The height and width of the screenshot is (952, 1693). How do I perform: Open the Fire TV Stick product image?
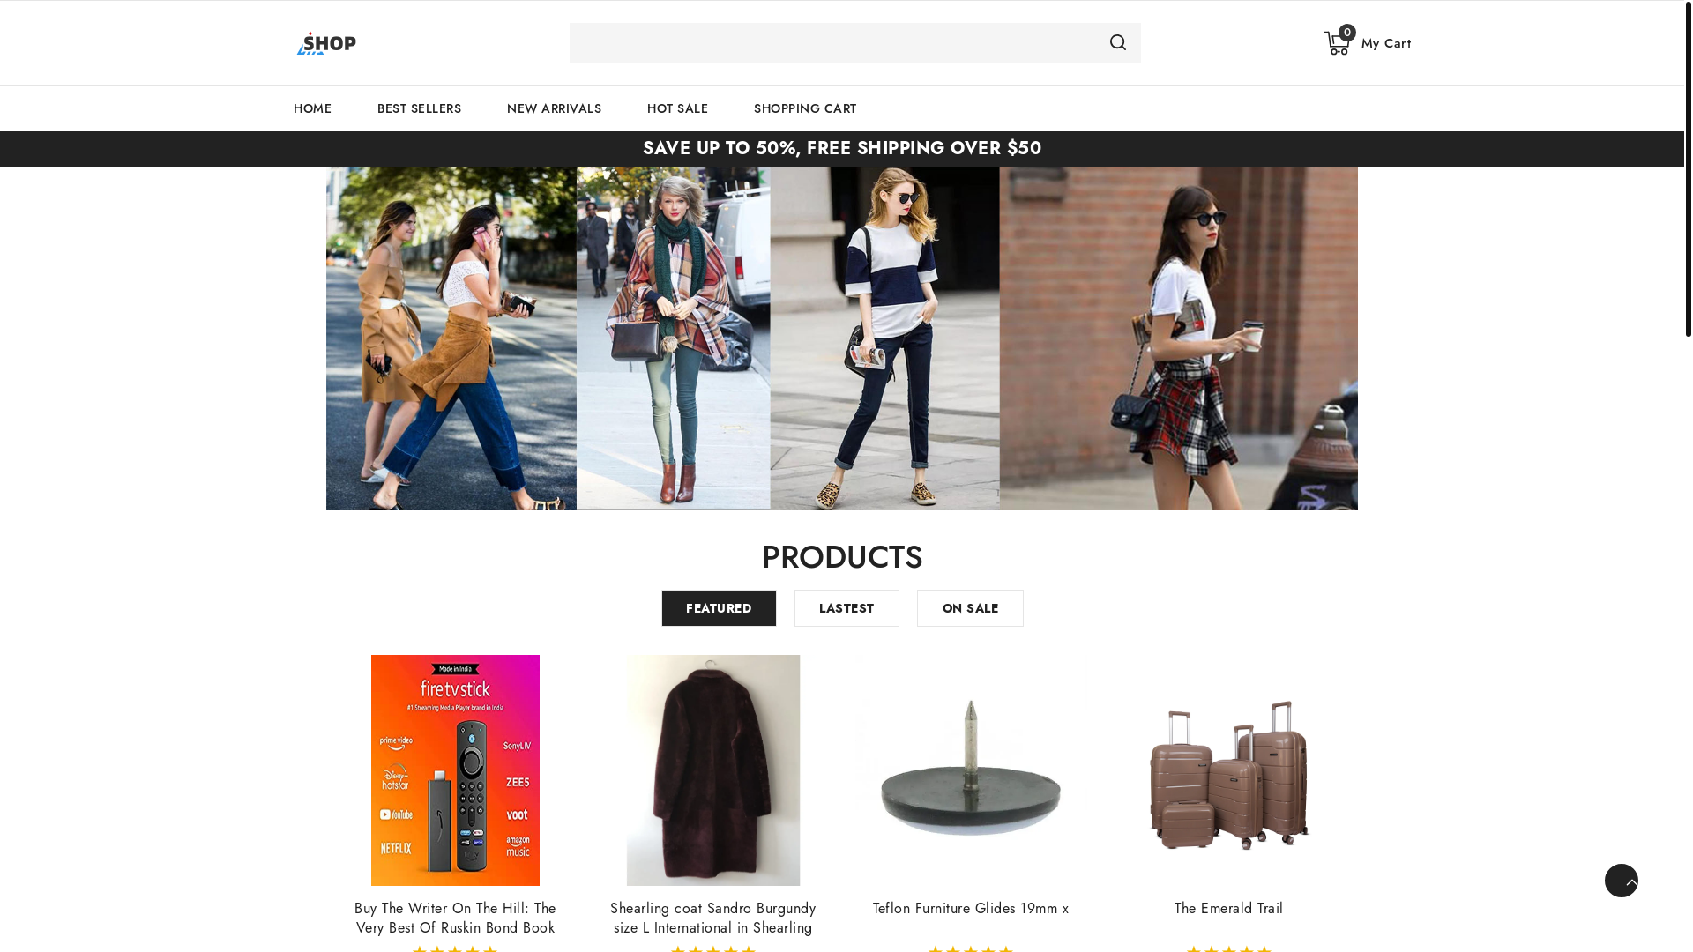[455, 770]
